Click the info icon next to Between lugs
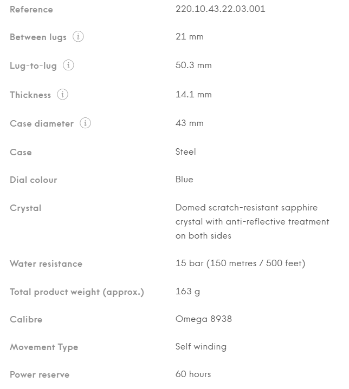The width and height of the screenshot is (349, 389). click(x=79, y=37)
